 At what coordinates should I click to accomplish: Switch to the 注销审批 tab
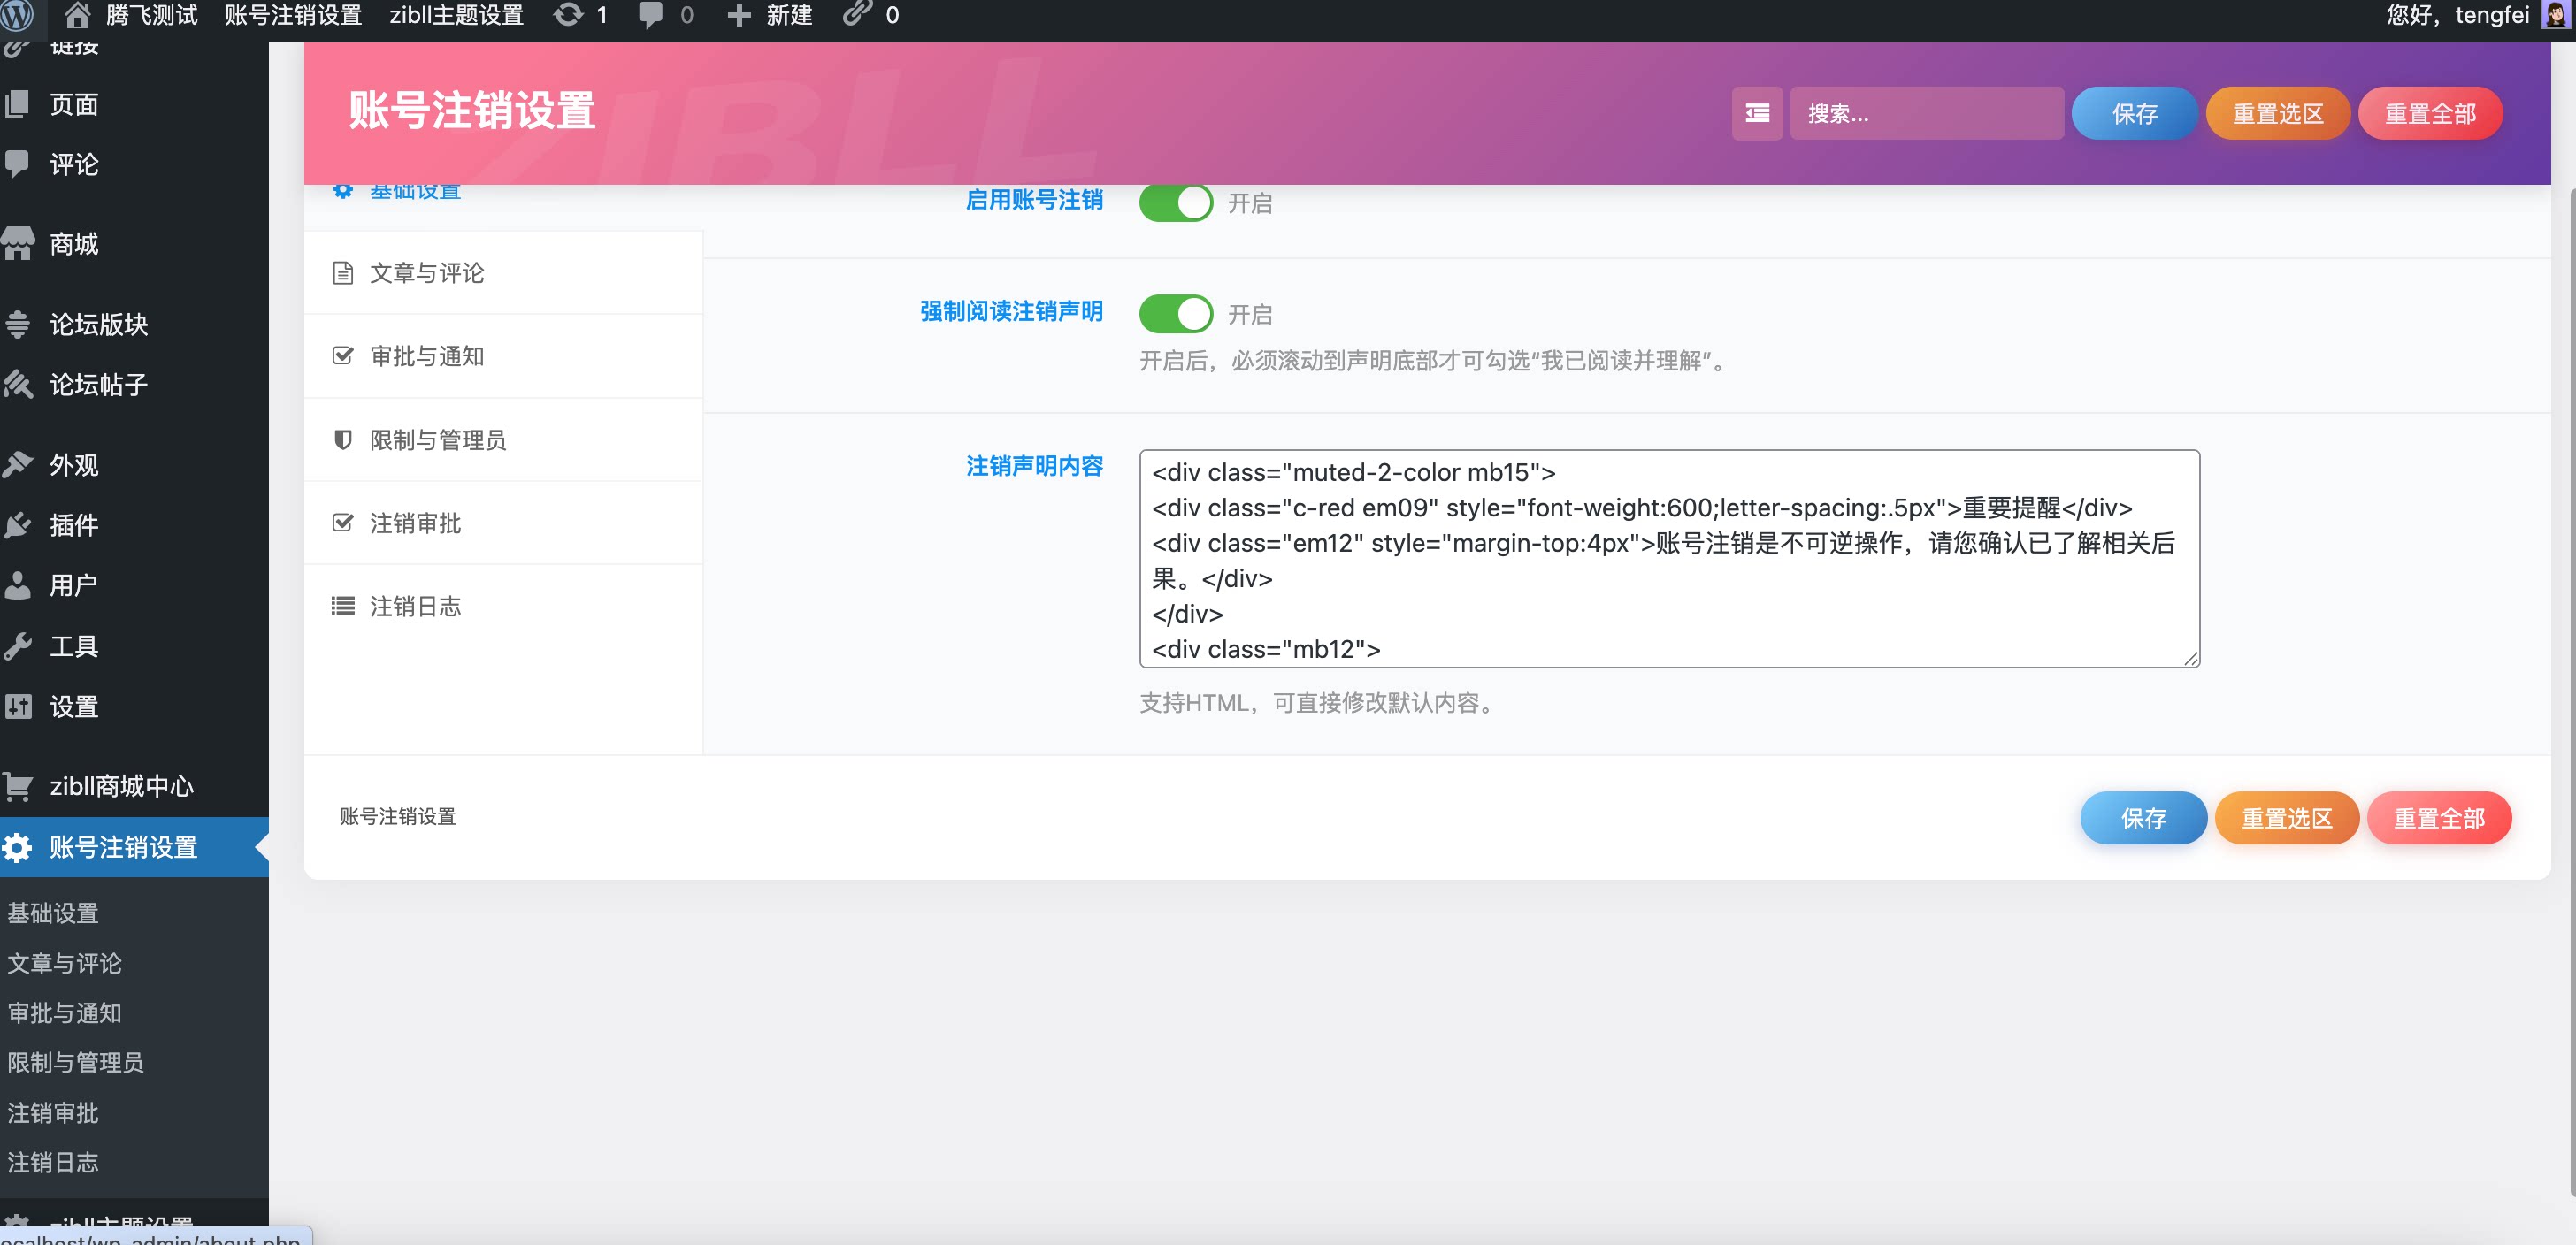pyautogui.click(x=416, y=523)
